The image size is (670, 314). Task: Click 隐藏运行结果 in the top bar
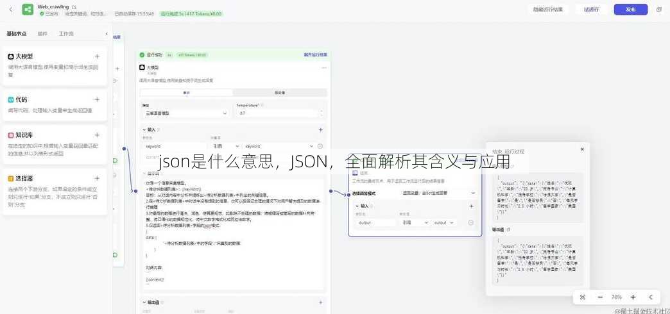click(x=548, y=10)
